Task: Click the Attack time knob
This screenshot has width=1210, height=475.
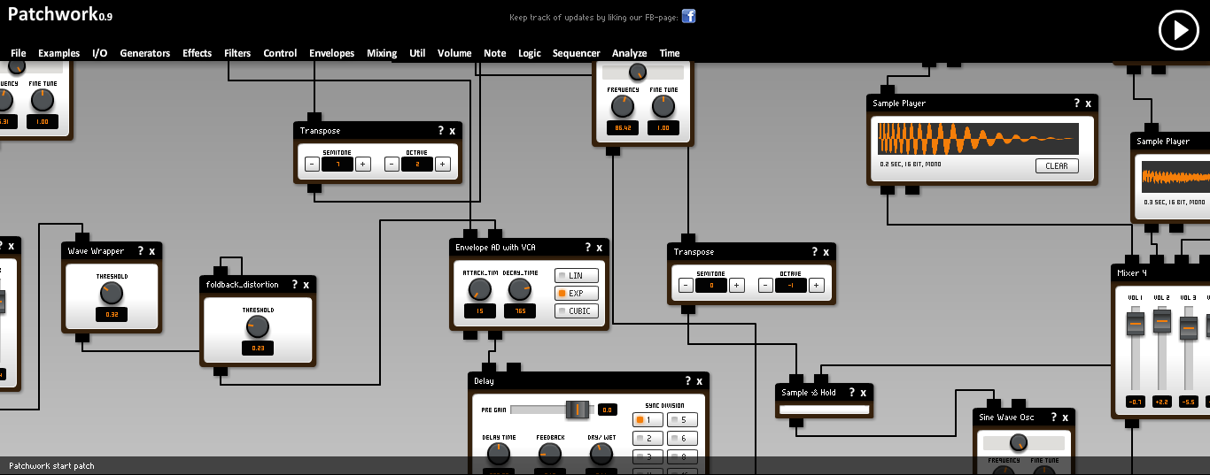Action: click(x=479, y=288)
